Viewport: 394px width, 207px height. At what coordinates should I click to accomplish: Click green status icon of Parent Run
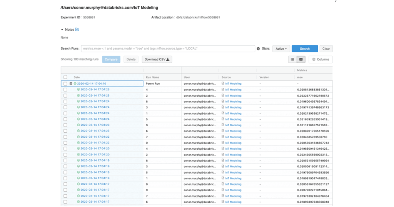coord(75,83)
